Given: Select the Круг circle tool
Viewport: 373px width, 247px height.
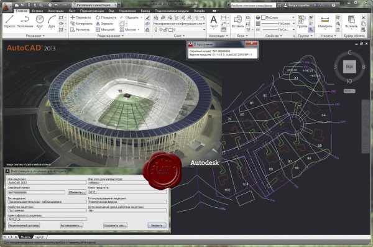Looking at the screenshot, I should 40,21.
